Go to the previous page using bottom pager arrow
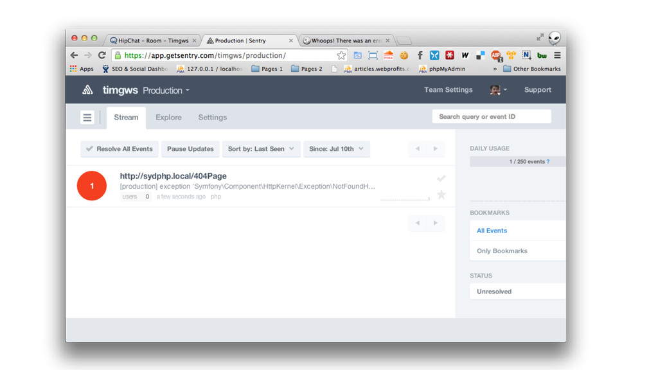The image size is (658, 370). pos(418,223)
